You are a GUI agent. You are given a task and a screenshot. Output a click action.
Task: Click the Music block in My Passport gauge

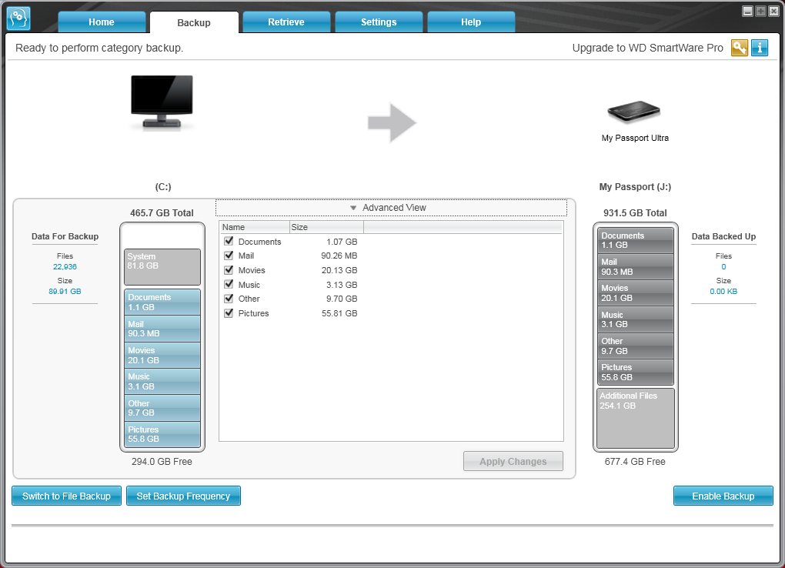(x=635, y=319)
